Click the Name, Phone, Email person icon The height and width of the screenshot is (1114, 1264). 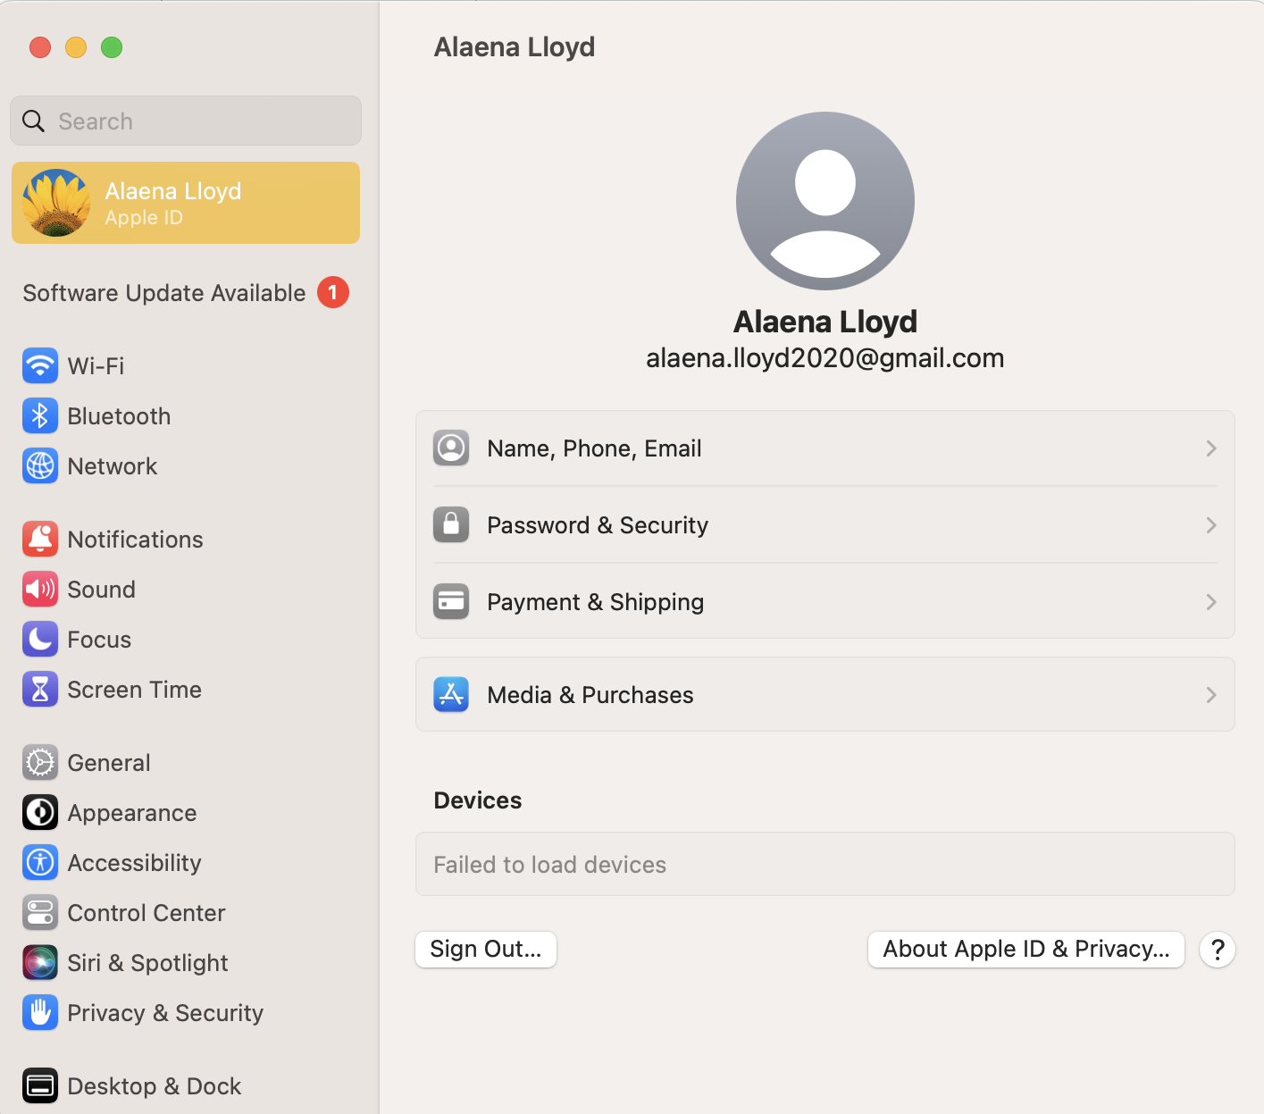pyautogui.click(x=451, y=448)
